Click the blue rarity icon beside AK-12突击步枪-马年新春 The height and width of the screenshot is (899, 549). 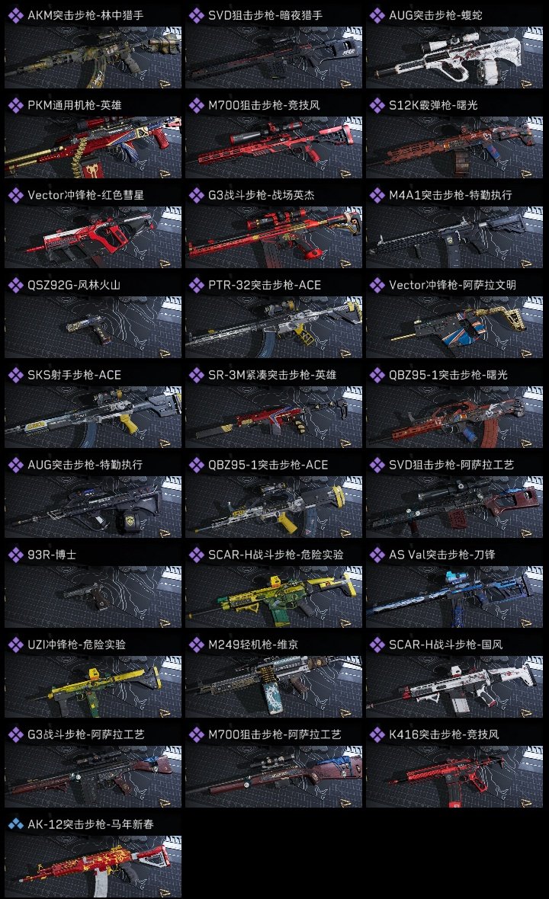pos(15,824)
